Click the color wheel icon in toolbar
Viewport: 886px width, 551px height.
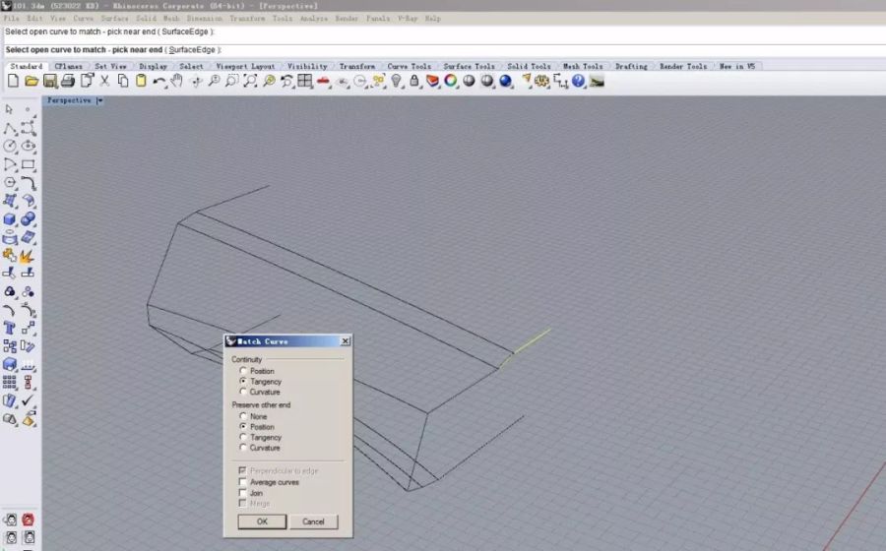tap(450, 81)
